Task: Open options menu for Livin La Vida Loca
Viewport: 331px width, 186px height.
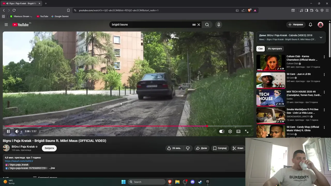Action: point(324,110)
